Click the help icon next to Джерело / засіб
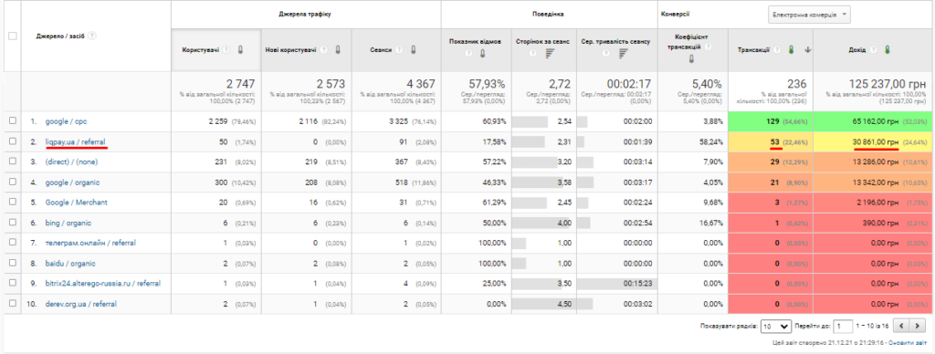Image resolution: width=935 pixels, height=354 pixels. pyautogui.click(x=92, y=36)
